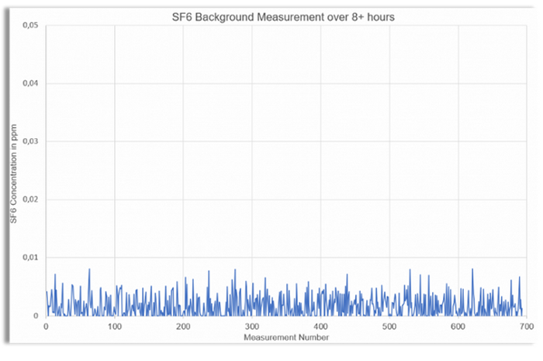The width and height of the screenshot is (543, 361).
Task: Select the 0,04 label on the y-axis
Action: point(29,84)
